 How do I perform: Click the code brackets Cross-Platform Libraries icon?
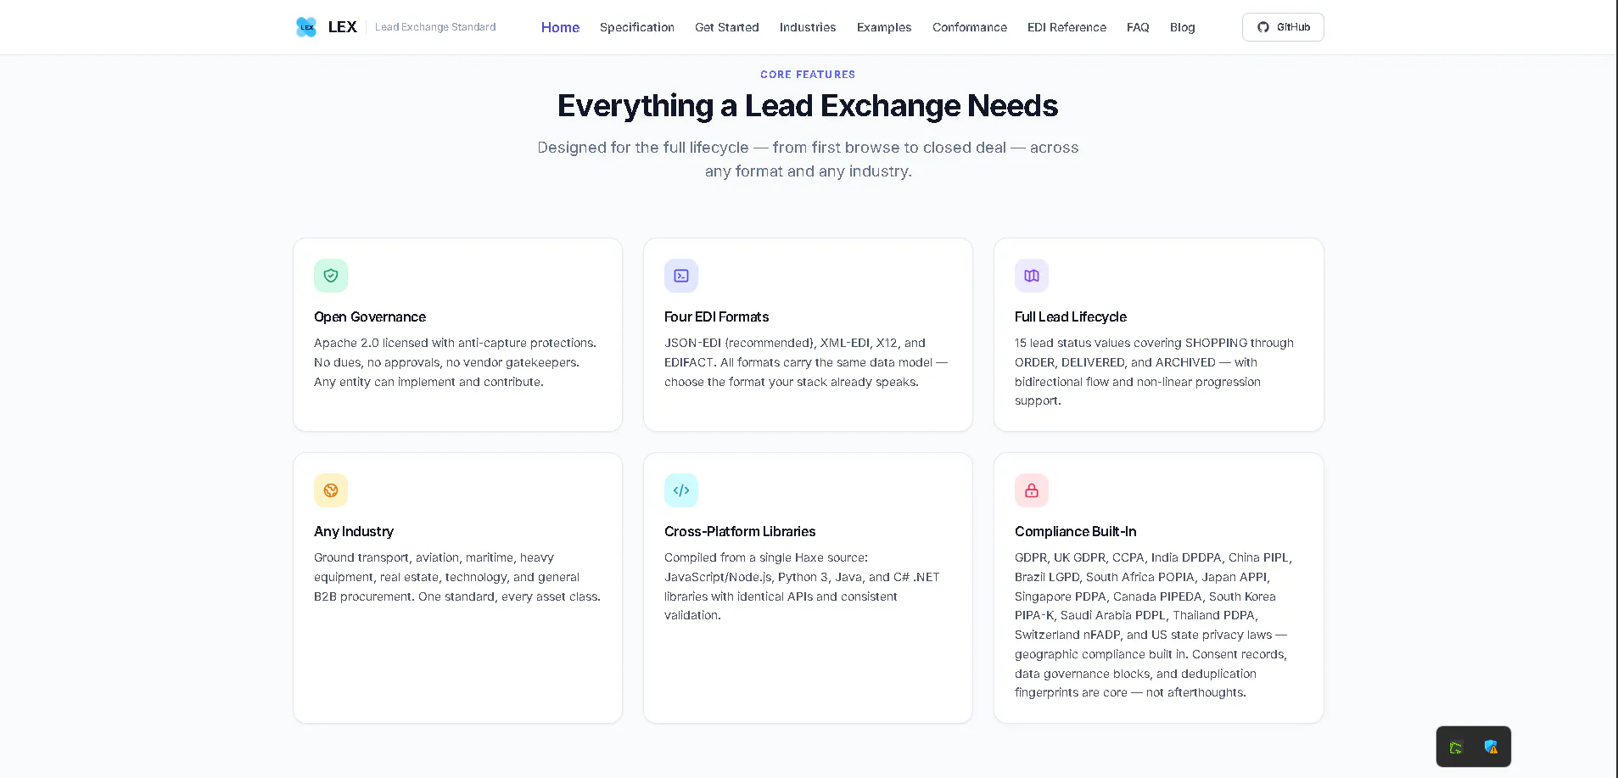(681, 490)
